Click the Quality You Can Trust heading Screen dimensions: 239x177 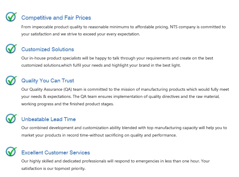[x=48, y=81]
